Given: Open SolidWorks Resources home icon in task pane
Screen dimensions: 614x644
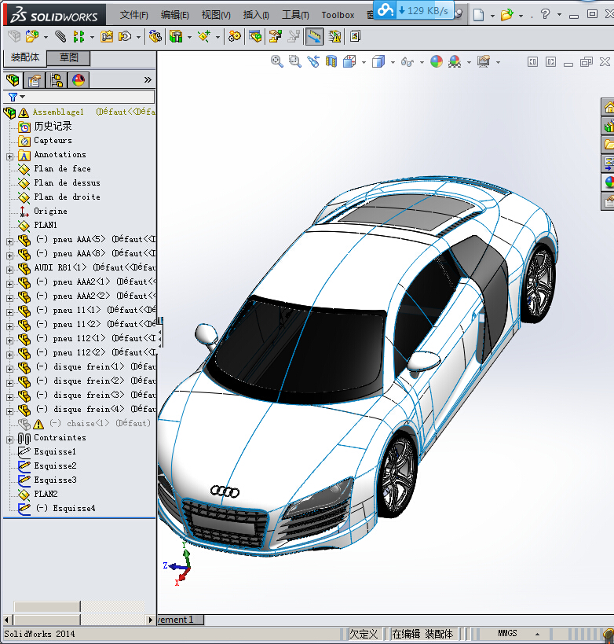Looking at the screenshot, I should tap(608, 108).
